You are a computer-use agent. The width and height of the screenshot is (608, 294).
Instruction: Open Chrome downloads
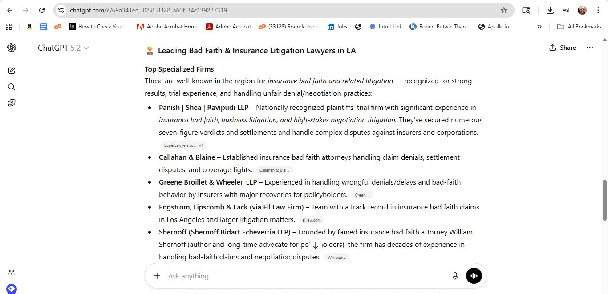(550, 10)
